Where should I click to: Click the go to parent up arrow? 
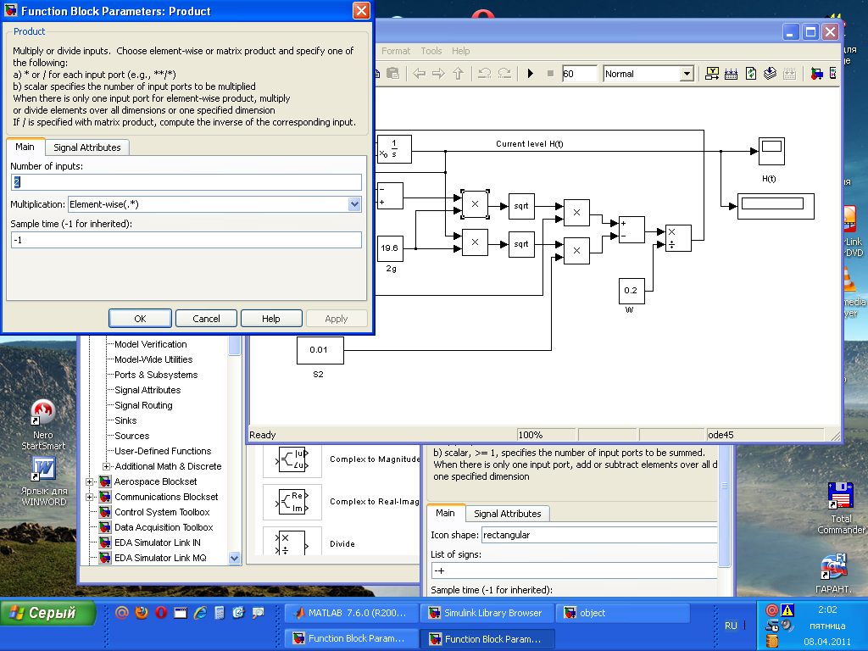[458, 73]
